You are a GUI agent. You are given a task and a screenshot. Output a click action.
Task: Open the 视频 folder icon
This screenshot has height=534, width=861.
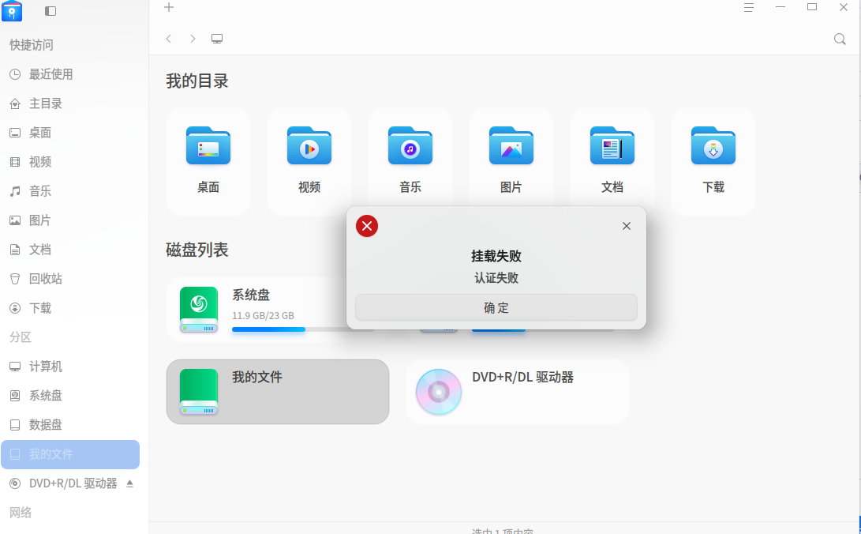point(309,145)
